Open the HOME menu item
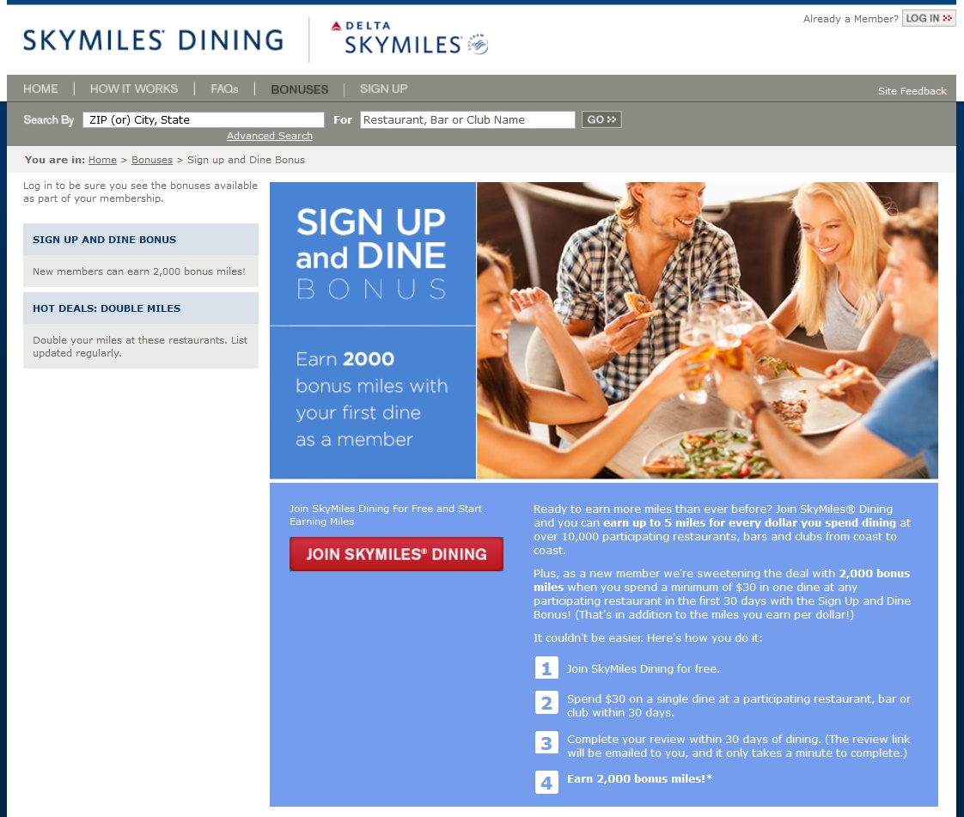964x817 pixels. pos(40,88)
